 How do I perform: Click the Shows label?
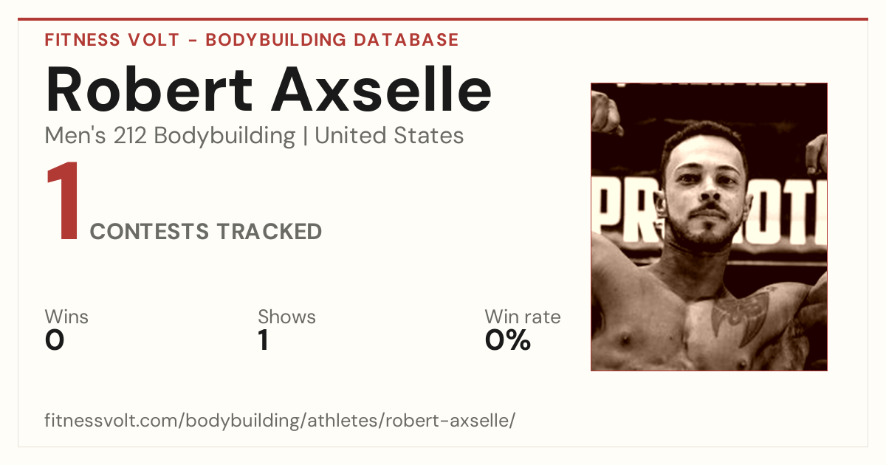286,317
